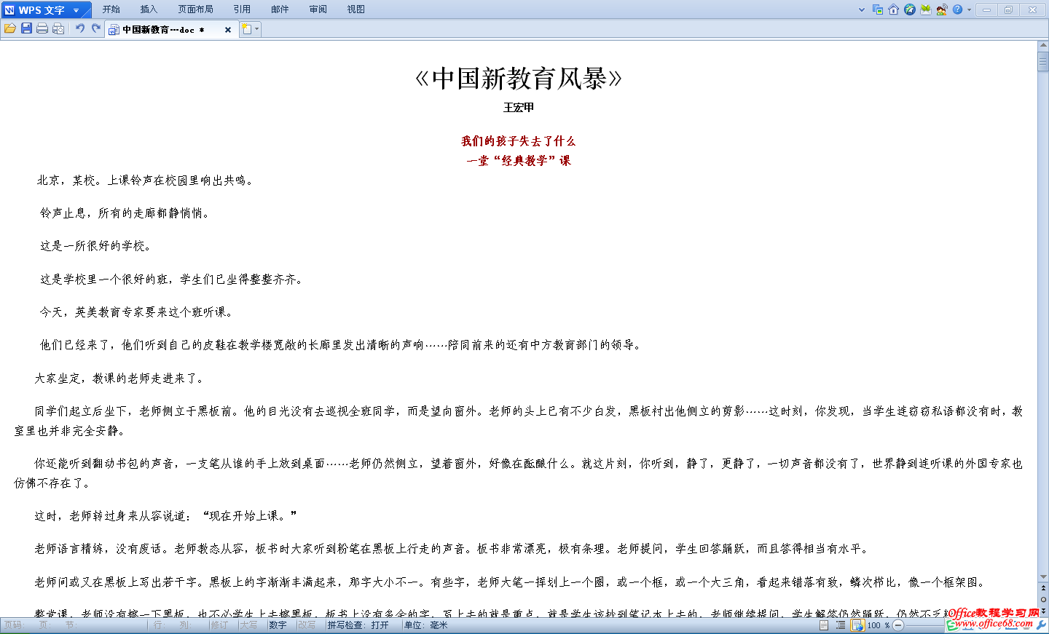Open the 邮件 ribbon tab
Screen dimensions: 1049x634
click(x=280, y=9)
